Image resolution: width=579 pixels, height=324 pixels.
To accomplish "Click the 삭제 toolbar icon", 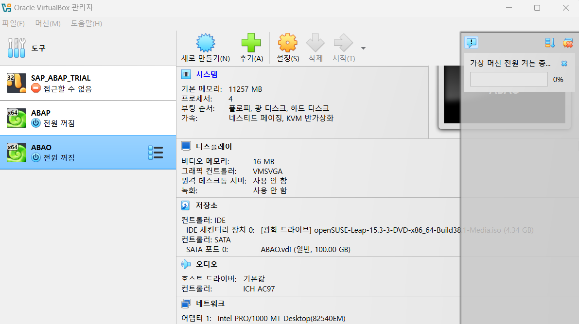I will point(316,43).
